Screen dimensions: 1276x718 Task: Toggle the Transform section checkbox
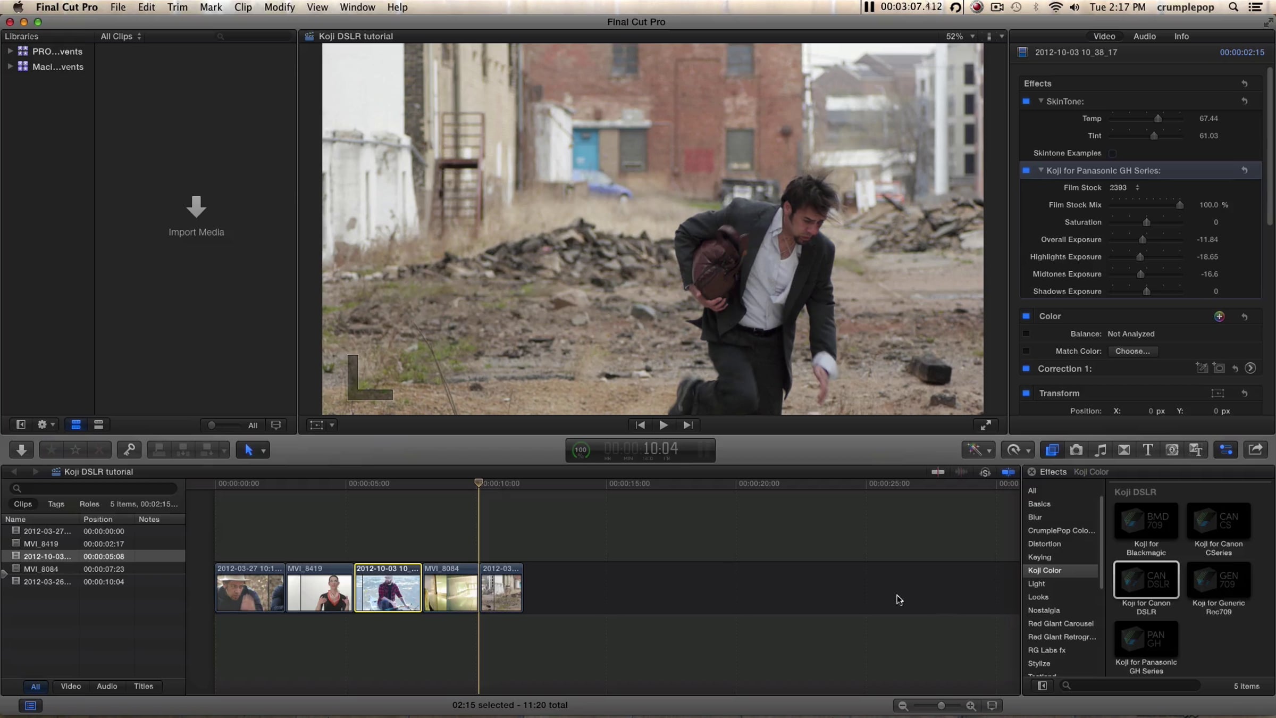[1026, 393]
